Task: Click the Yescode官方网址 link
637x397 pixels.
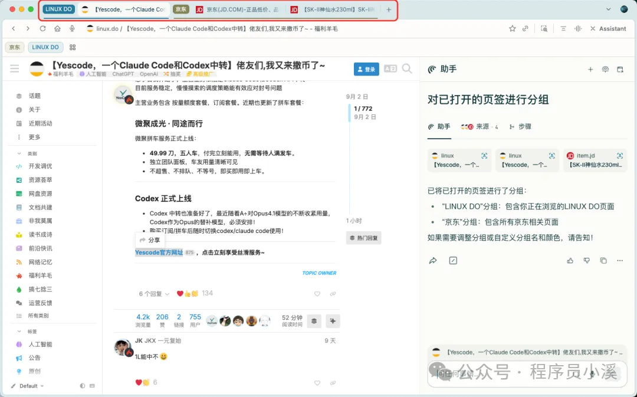Action: click(x=159, y=252)
